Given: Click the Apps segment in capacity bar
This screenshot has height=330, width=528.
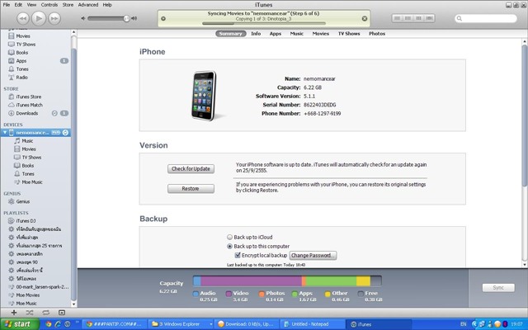Looking at the screenshot, I should coord(331,280).
